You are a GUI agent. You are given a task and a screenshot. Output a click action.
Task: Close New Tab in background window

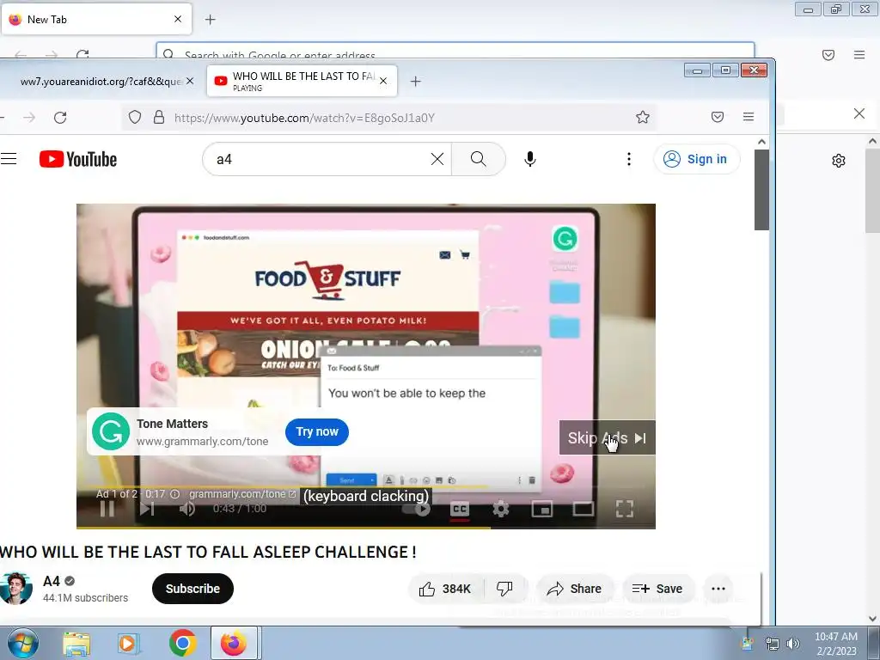tap(178, 19)
